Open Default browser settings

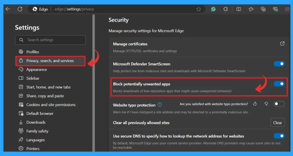tap(40, 113)
